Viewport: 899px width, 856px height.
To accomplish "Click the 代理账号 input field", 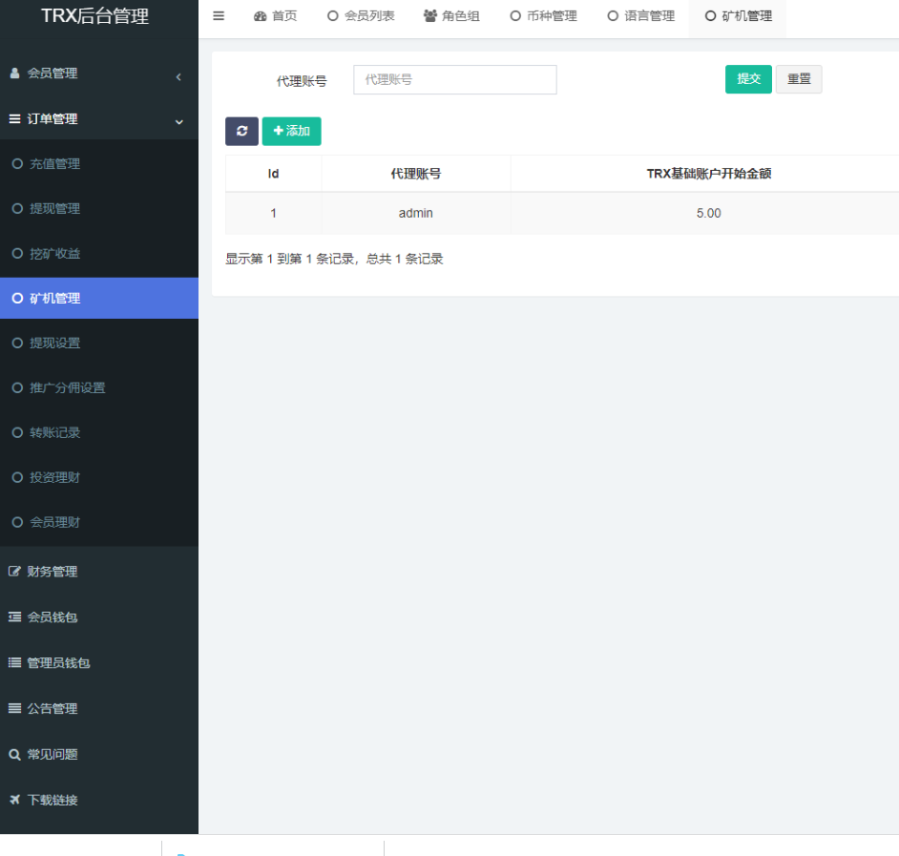I will click(454, 79).
